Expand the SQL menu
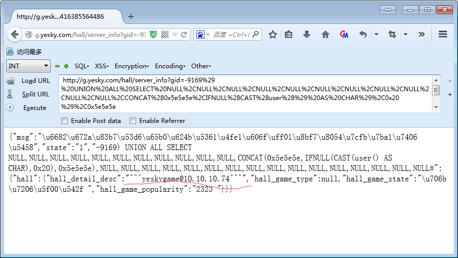Image resolution: width=458 pixels, height=258 pixels. (x=82, y=66)
